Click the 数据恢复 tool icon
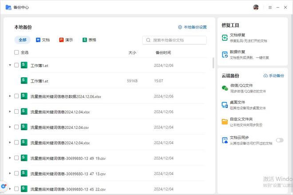Image resolution: width=293 pixels, height=195 pixels. click(x=225, y=55)
